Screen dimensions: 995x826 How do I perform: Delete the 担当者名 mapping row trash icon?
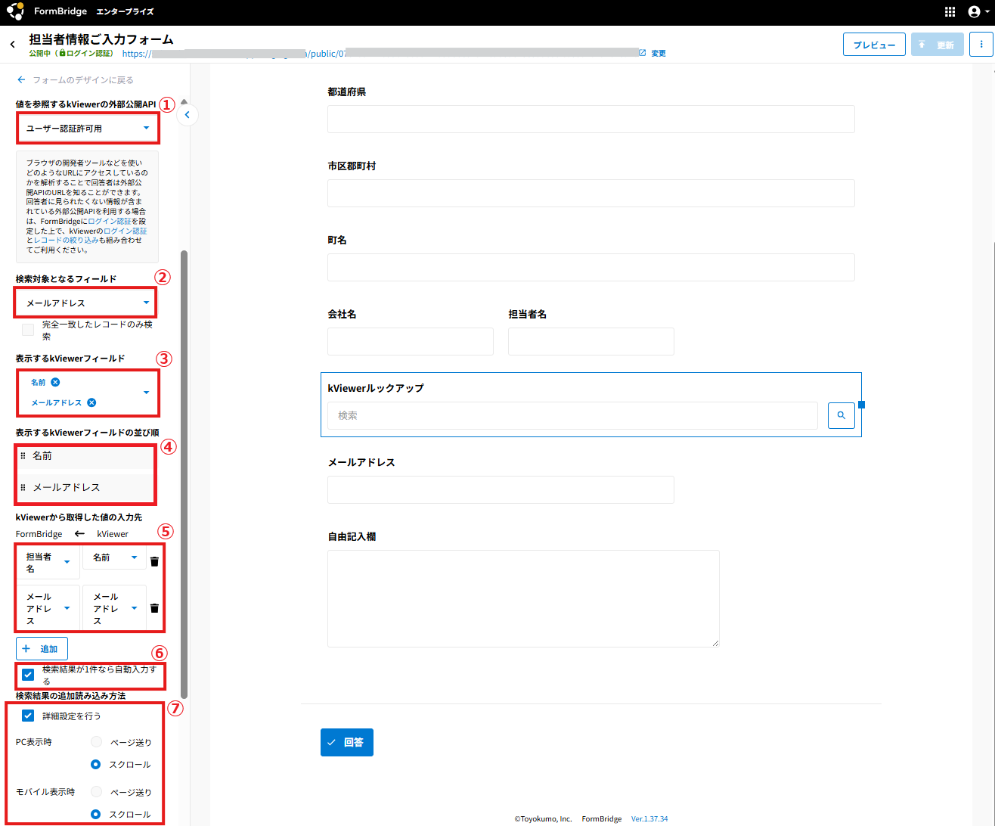[154, 561]
